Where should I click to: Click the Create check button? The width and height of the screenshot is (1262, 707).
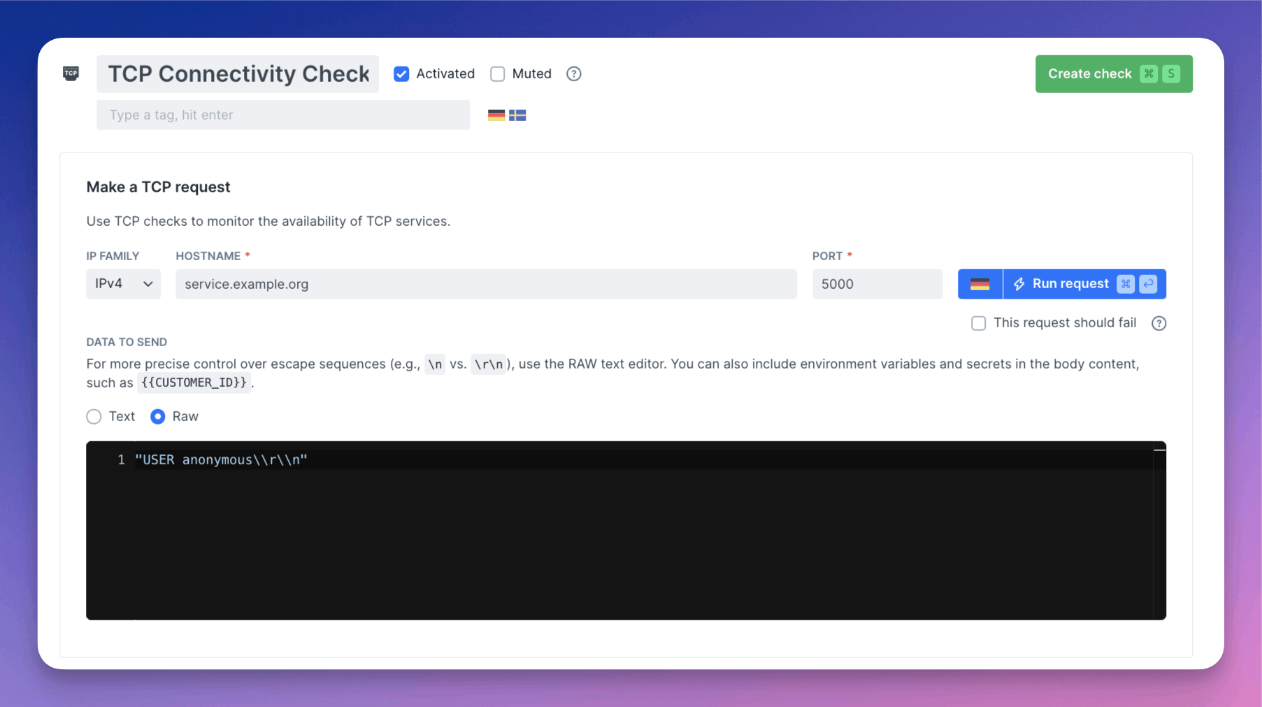pyautogui.click(x=1089, y=73)
